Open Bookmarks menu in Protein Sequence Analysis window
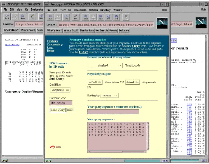This screenshot has height=164, width=209. click(80, 10)
